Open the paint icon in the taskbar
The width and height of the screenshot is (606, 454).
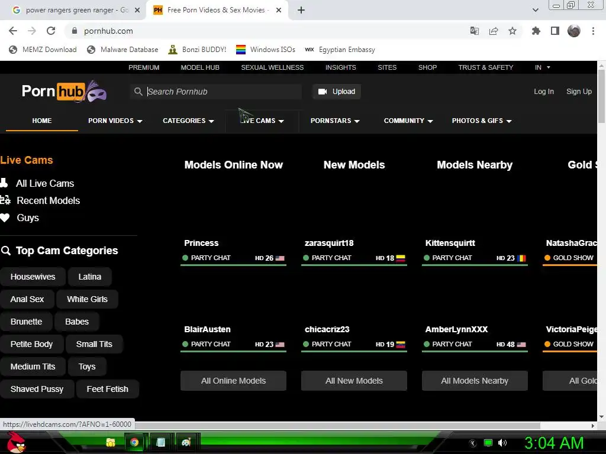pos(186,442)
